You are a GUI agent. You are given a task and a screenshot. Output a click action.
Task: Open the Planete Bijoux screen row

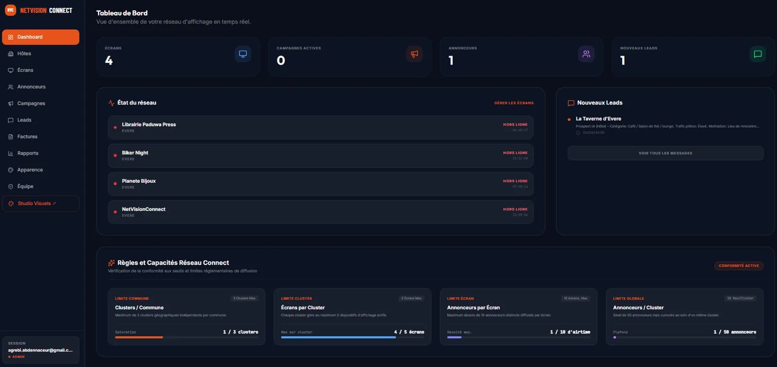point(321,184)
